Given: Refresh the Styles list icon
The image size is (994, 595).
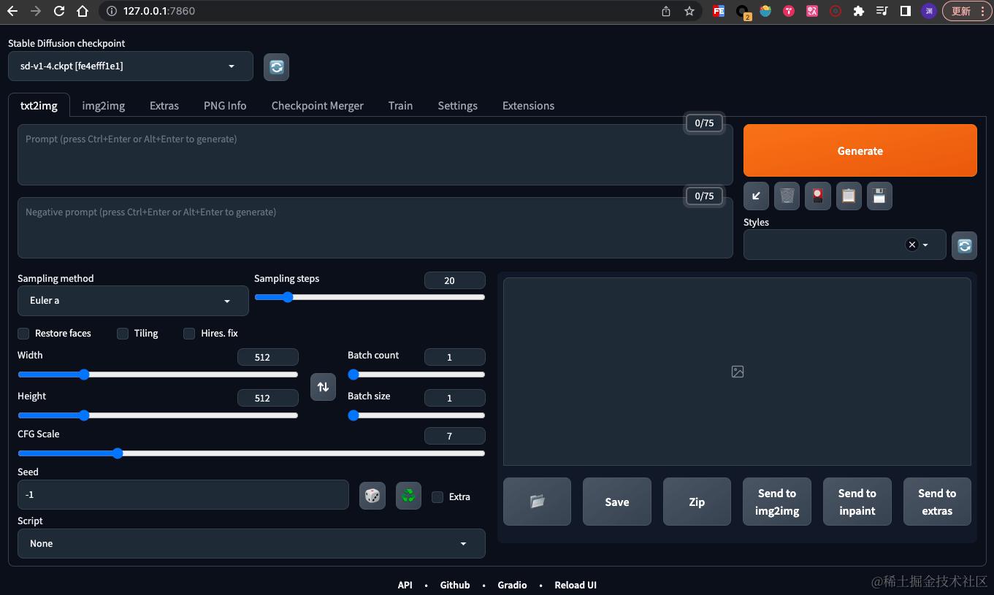Looking at the screenshot, I should (964, 245).
